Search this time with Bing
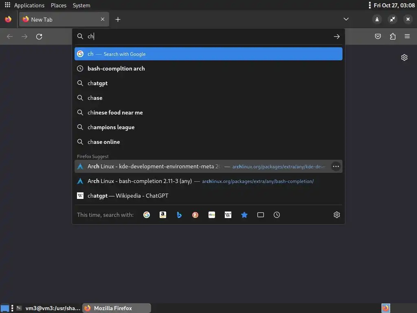 (x=179, y=215)
